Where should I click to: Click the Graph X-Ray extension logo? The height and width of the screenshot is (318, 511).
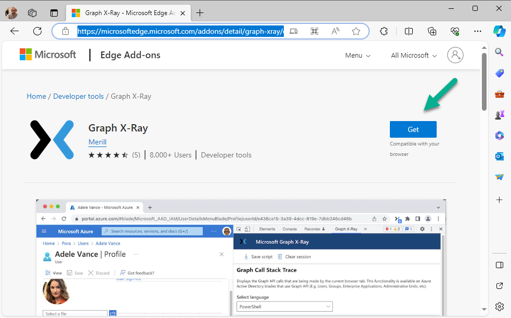(x=52, y=140)
